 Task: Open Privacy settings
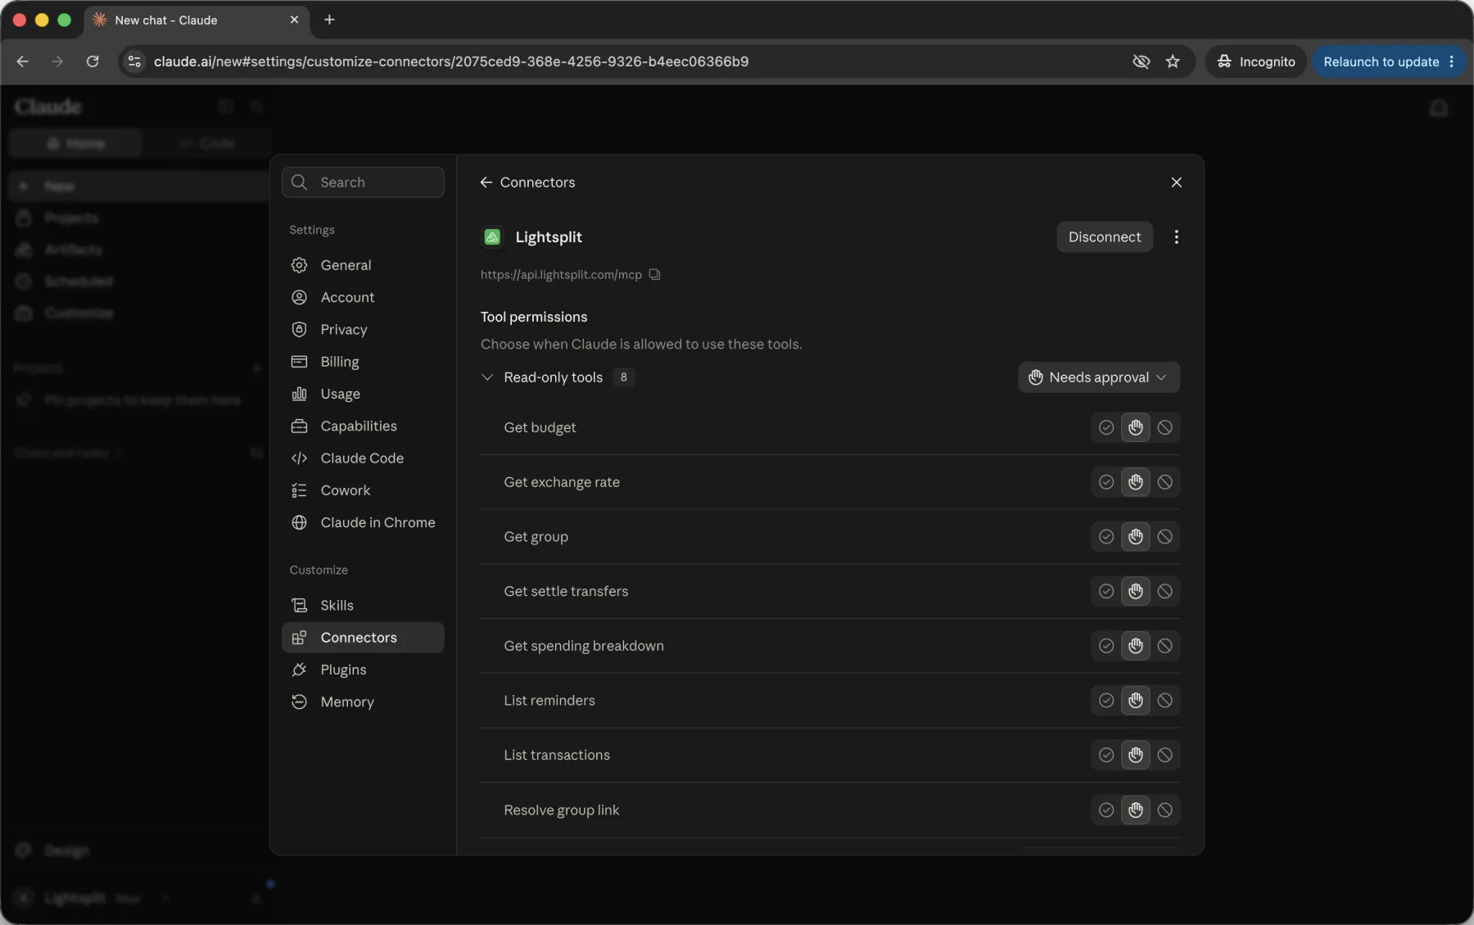point(363,329)
